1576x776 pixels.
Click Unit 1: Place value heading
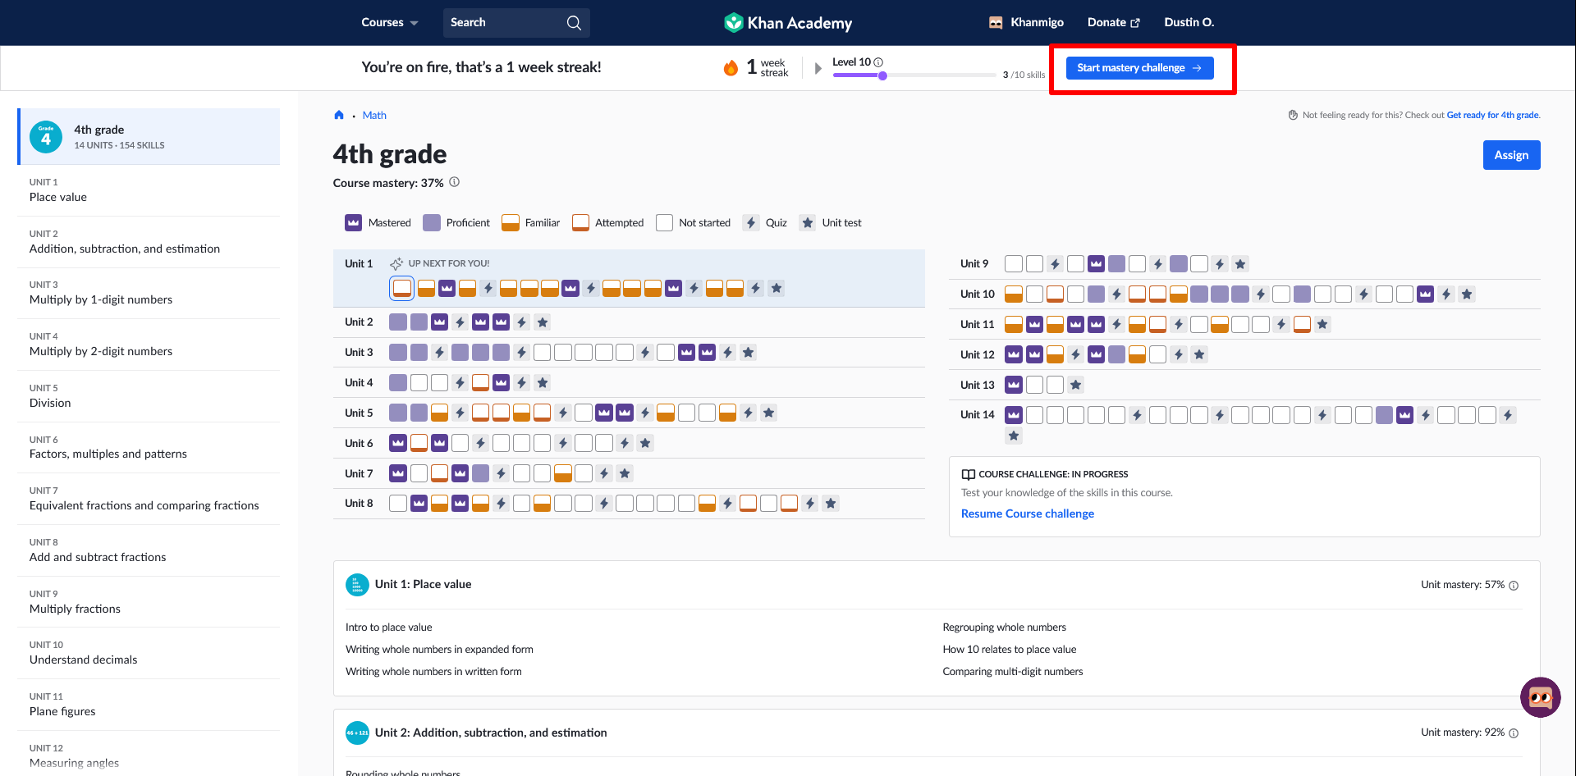pos(423,585)
